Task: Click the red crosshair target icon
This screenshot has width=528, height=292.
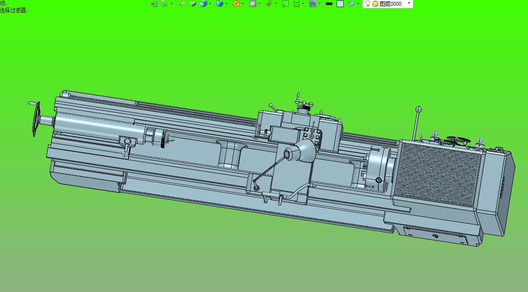Action: [x=269, y=4]
